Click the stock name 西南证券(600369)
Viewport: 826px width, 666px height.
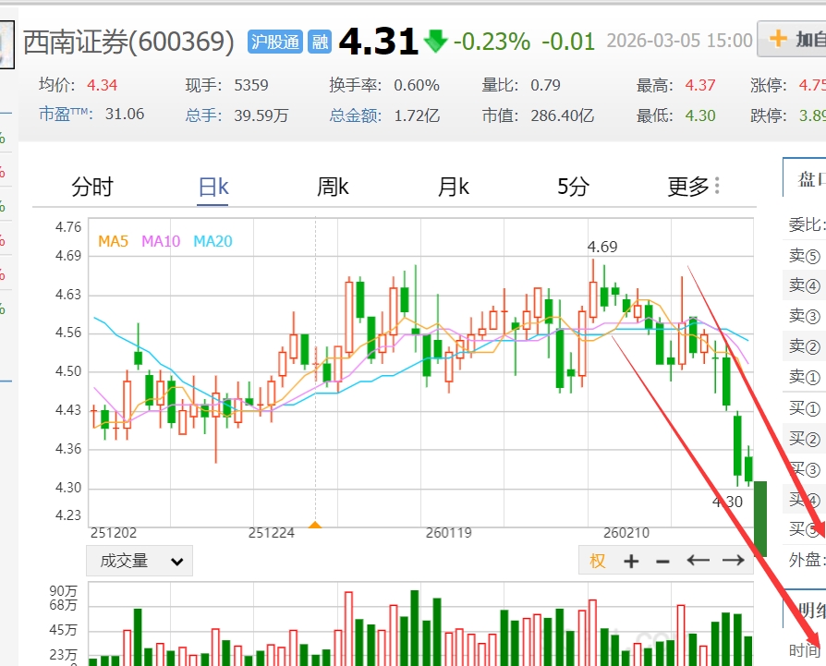(x=129, y=42)
